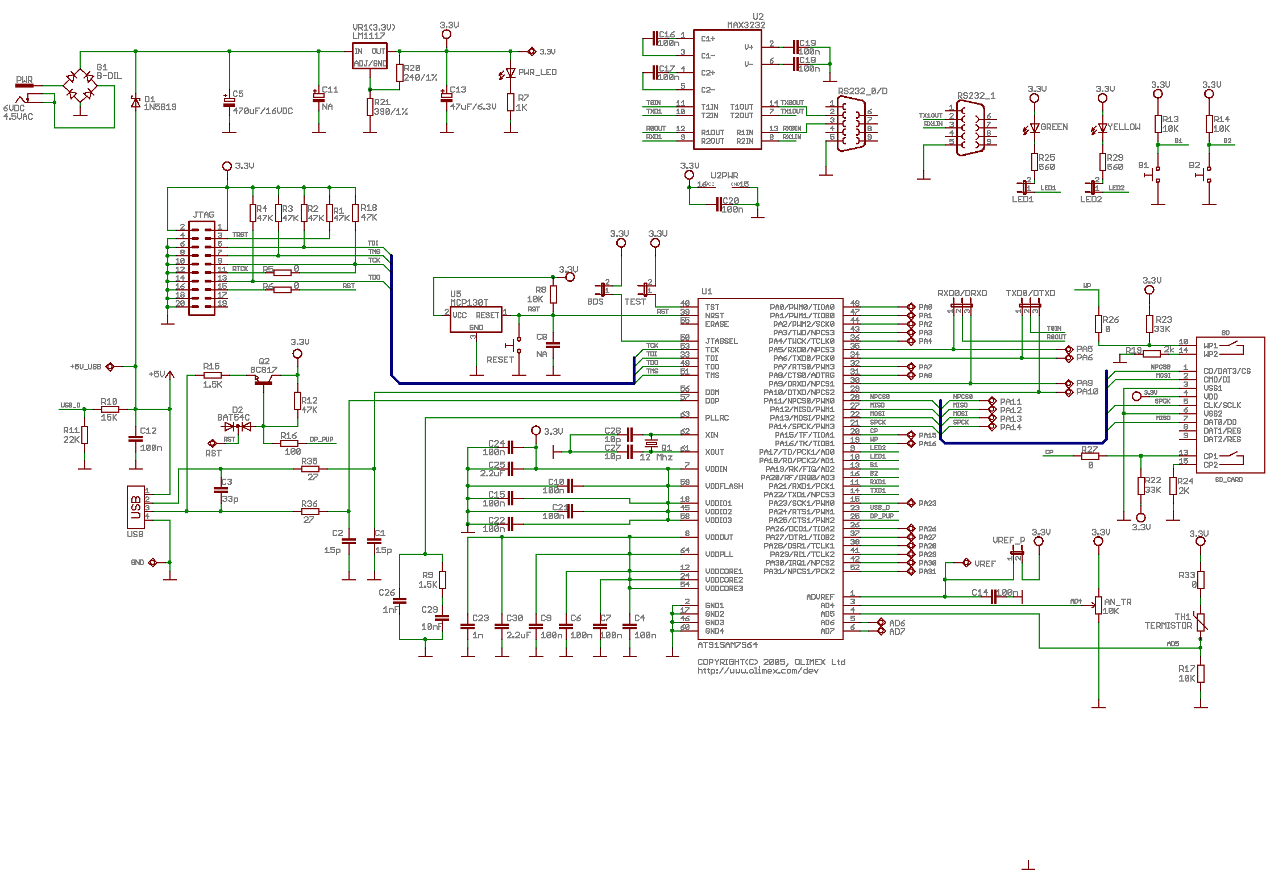Screen dimensions: 1266x880
Task: Select resistor R10 15K symbol
Action: [110, 409]
